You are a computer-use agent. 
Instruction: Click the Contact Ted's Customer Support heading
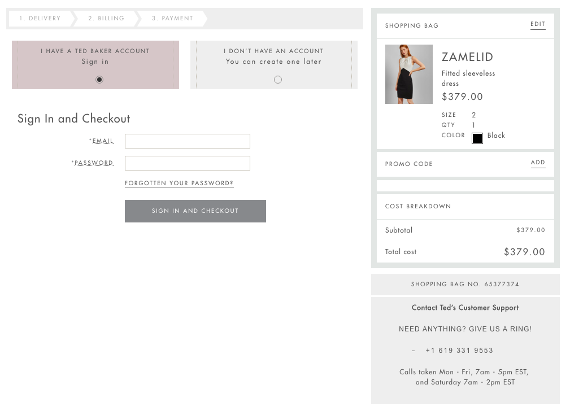[x=465, y=308]
